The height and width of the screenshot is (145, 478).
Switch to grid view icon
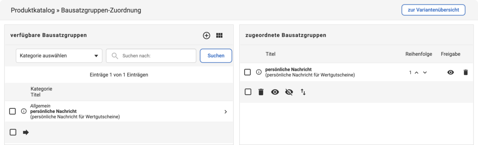219,35
